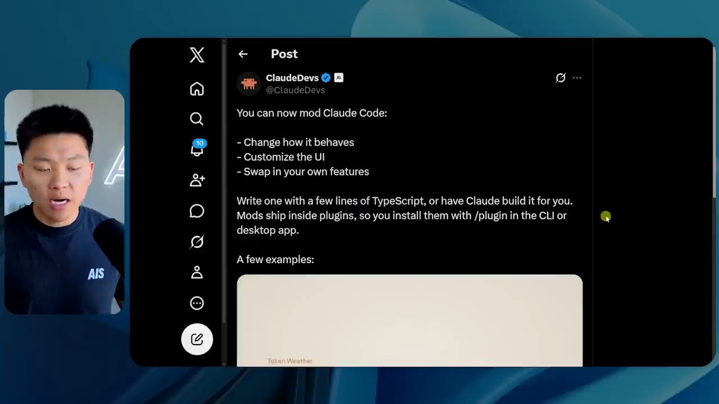Click the Post heading text
This screenshot has height=404, width=719.
284,54
